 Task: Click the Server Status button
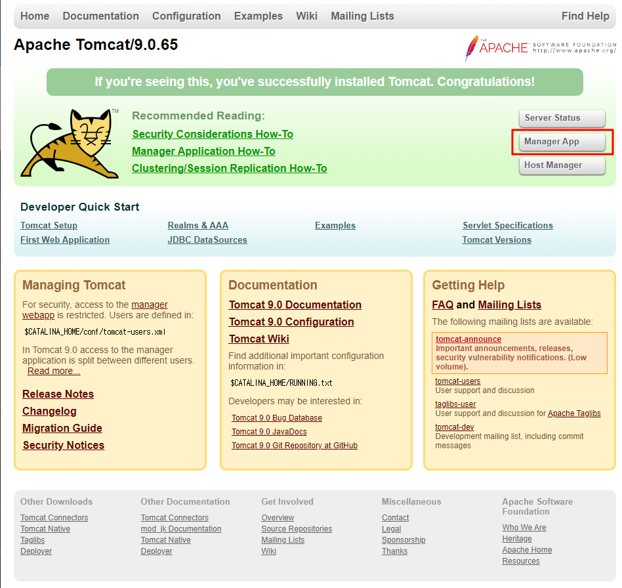(x=562, y=118)
